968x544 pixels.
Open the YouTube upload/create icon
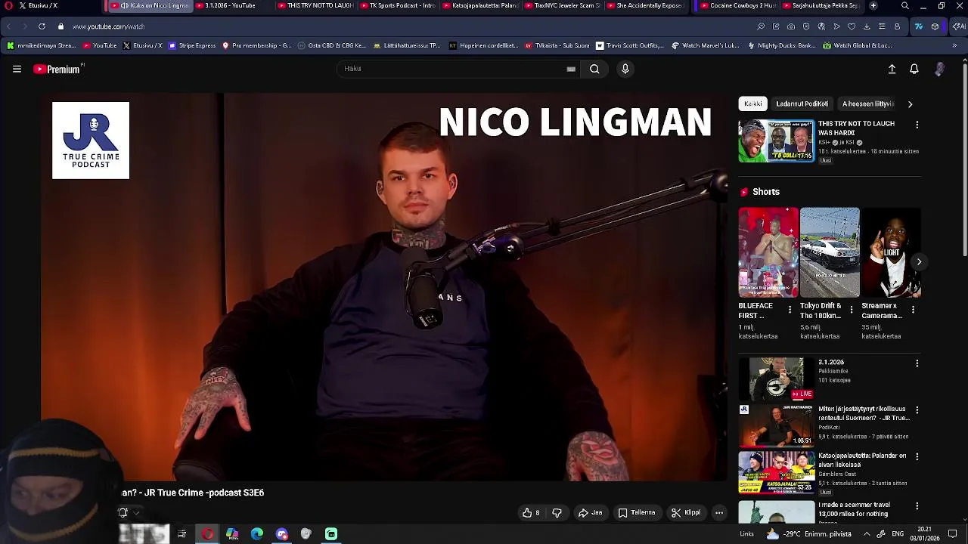[x=892, y=69]
